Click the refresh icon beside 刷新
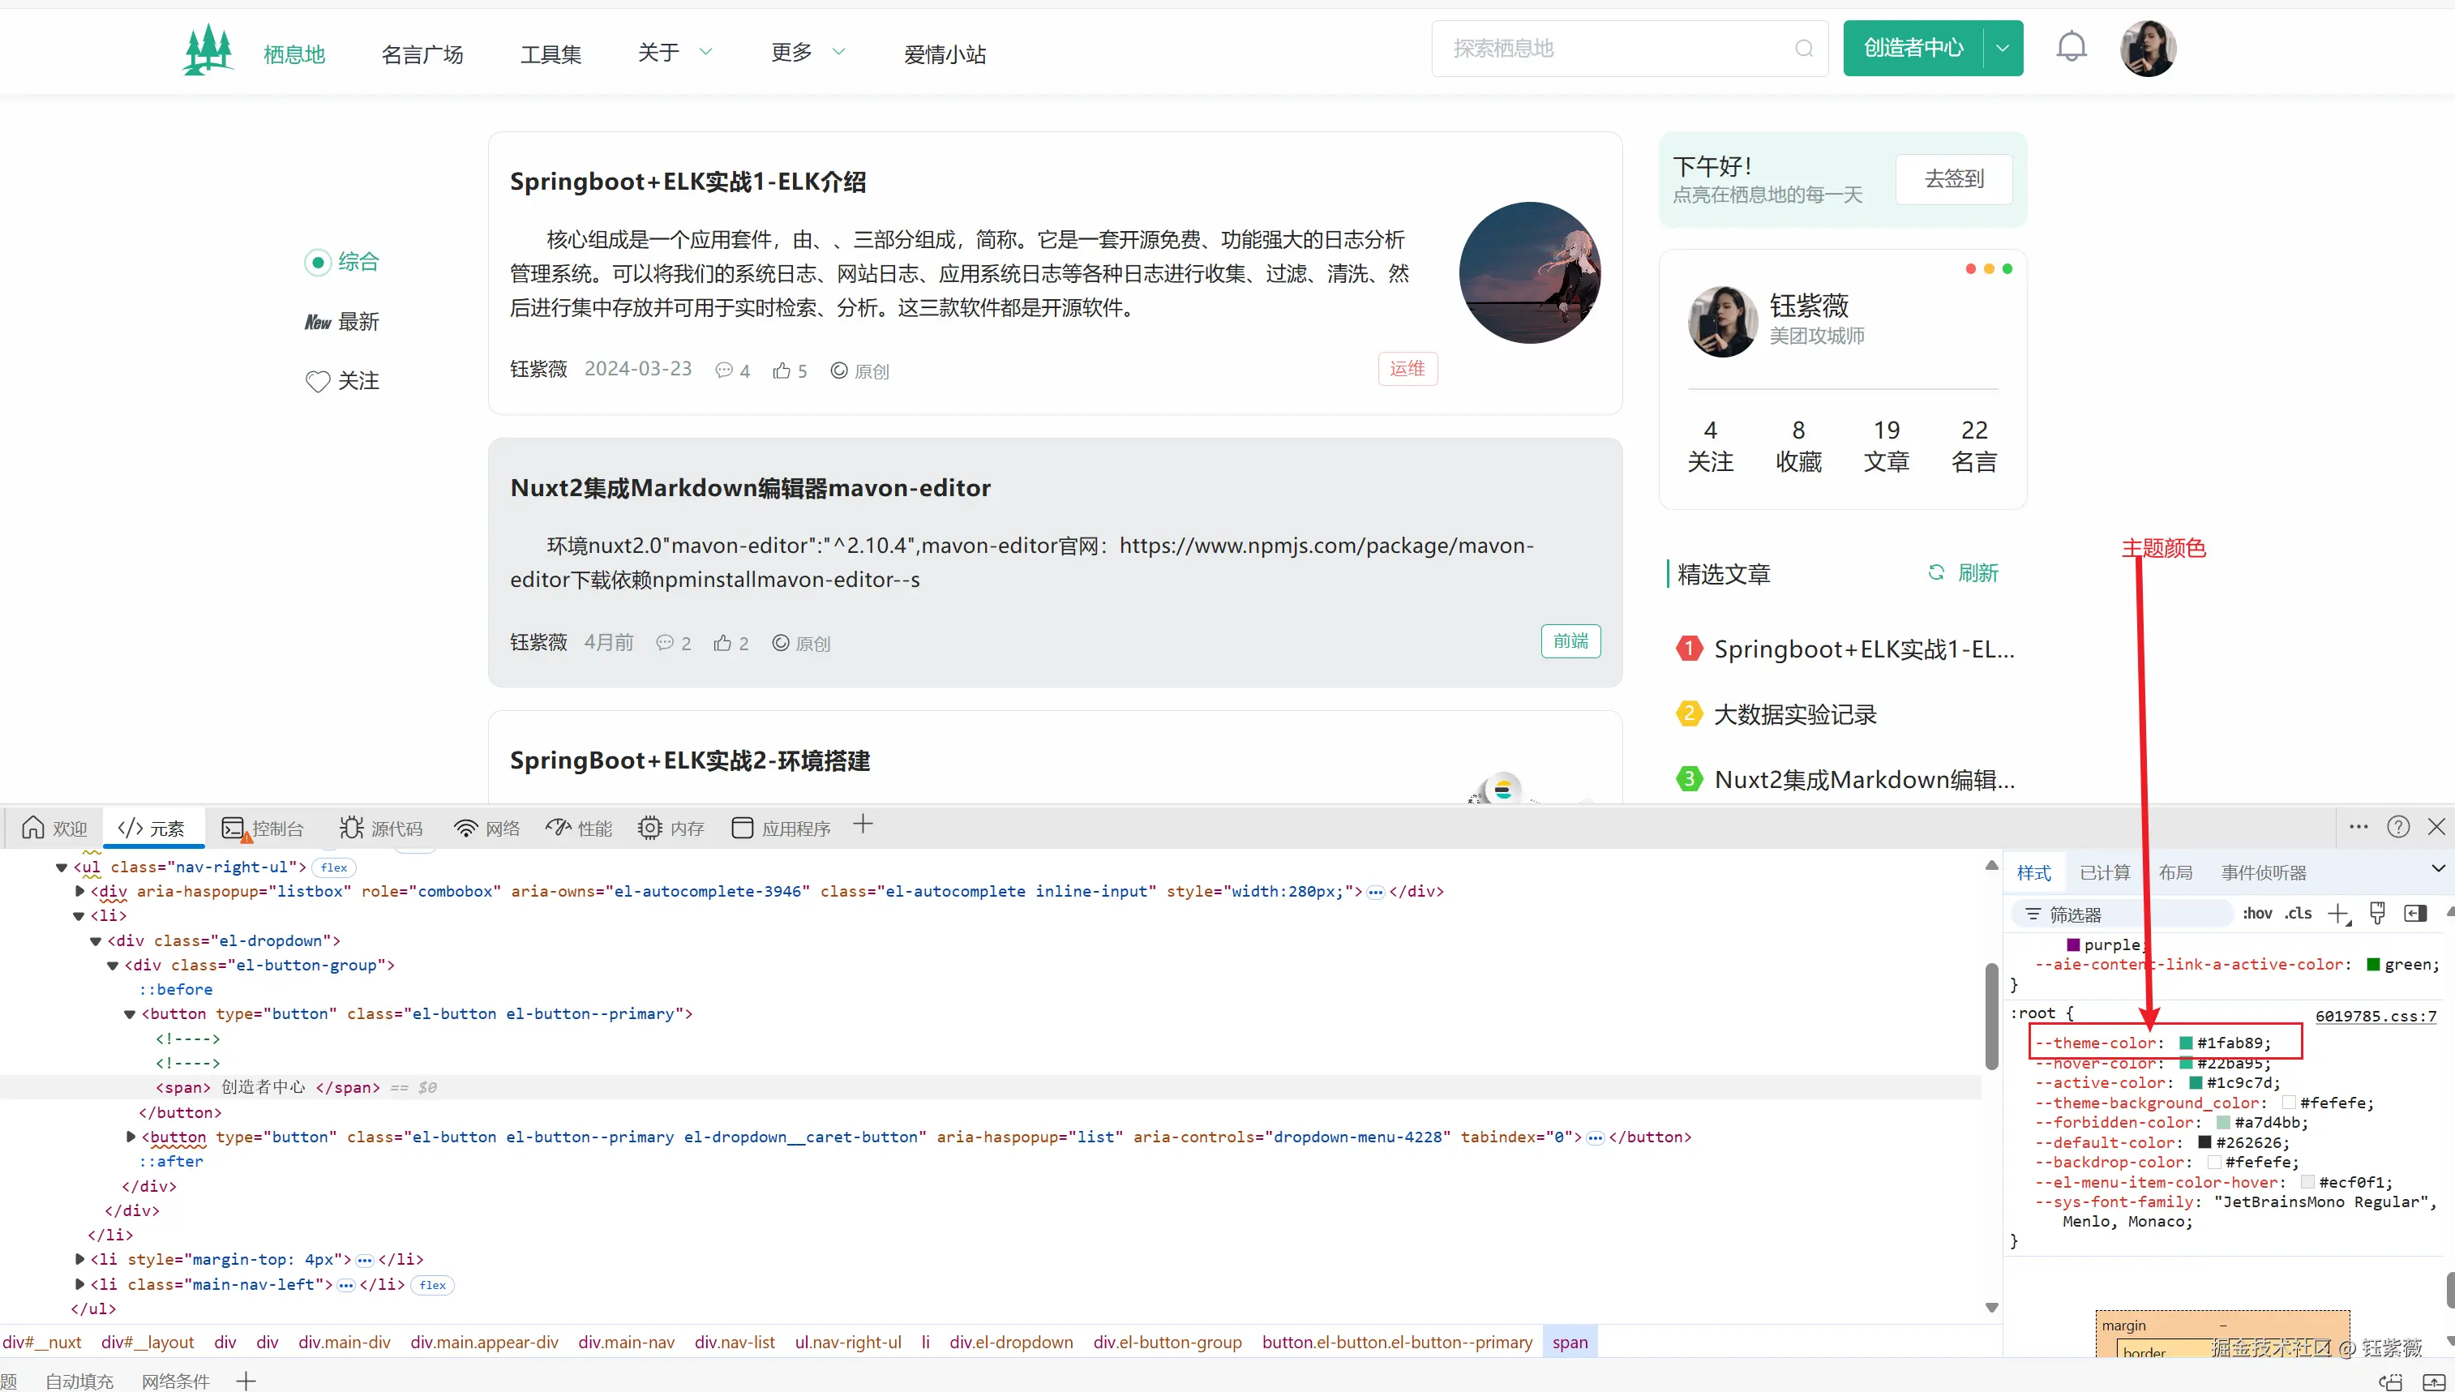2455x1392 pixels. click(1937, 572)
